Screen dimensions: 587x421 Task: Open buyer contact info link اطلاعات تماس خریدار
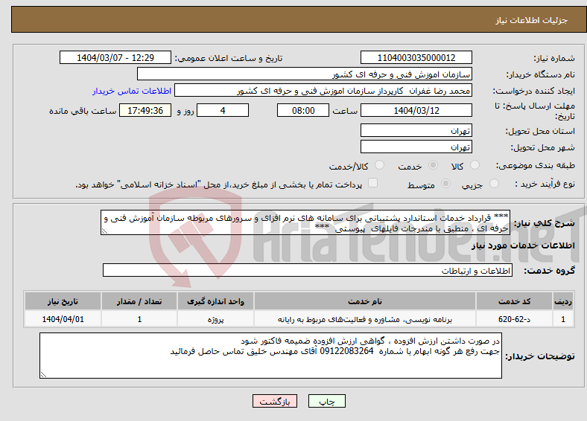132,91
